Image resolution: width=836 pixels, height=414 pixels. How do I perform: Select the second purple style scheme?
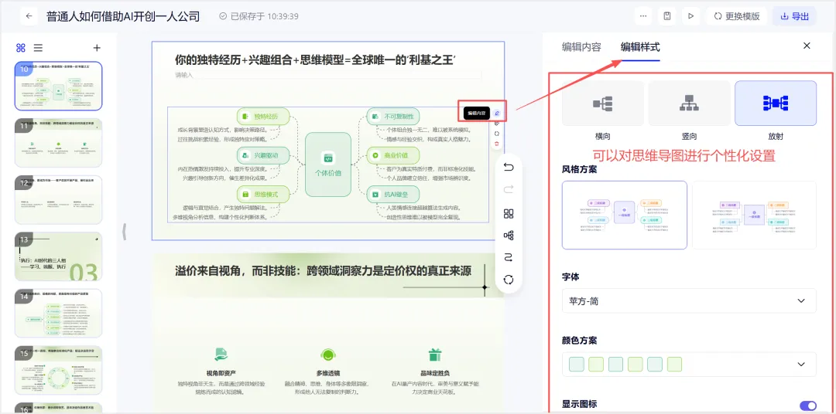point(754,215)
